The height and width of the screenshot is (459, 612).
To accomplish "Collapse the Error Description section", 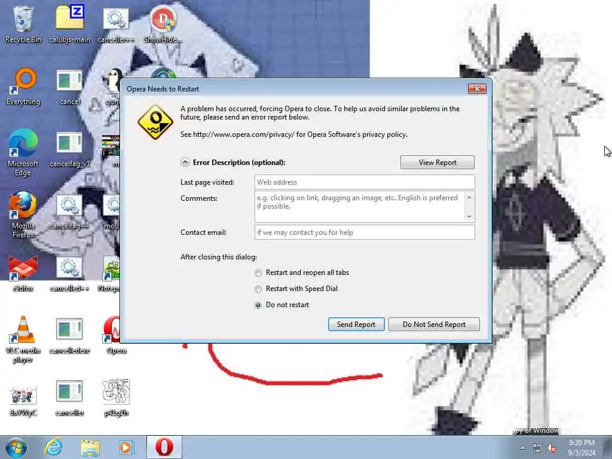I will tap(185, 163).
